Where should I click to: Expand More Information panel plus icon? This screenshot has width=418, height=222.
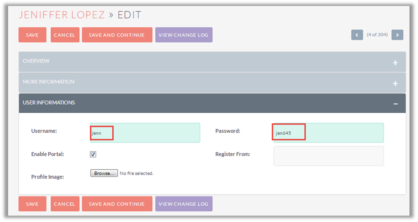point(395,83)
